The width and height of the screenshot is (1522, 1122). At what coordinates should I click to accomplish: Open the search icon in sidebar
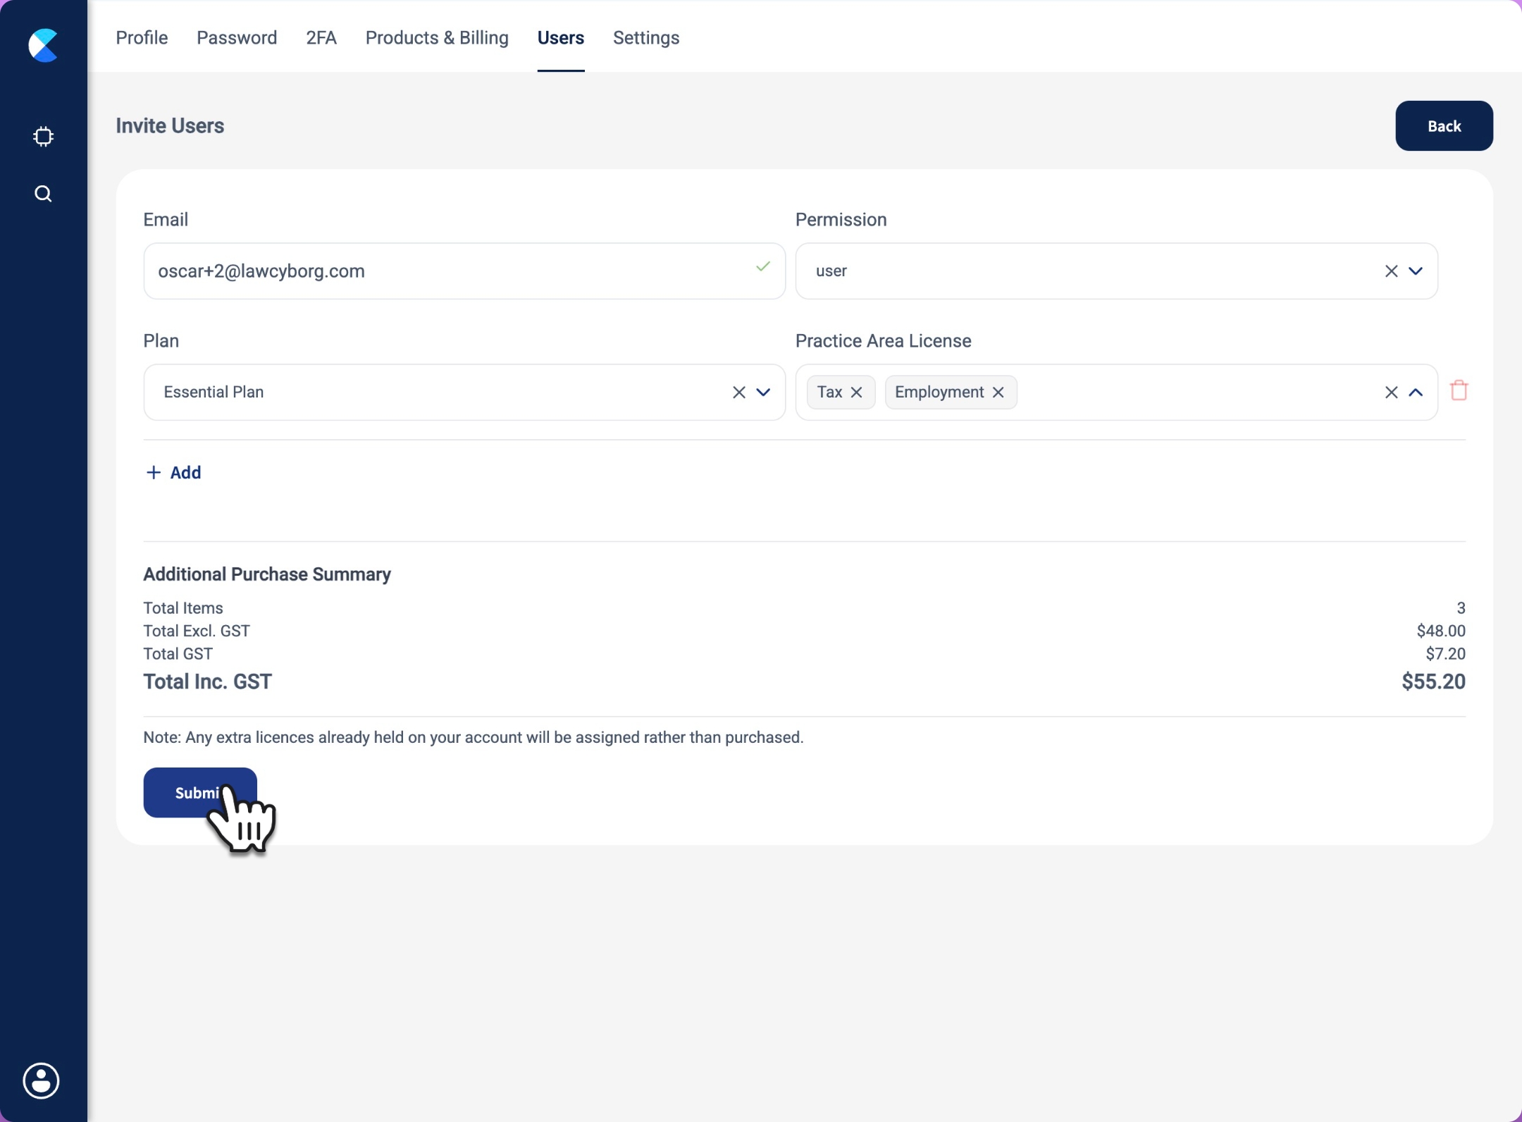click(x=43, y=194)
